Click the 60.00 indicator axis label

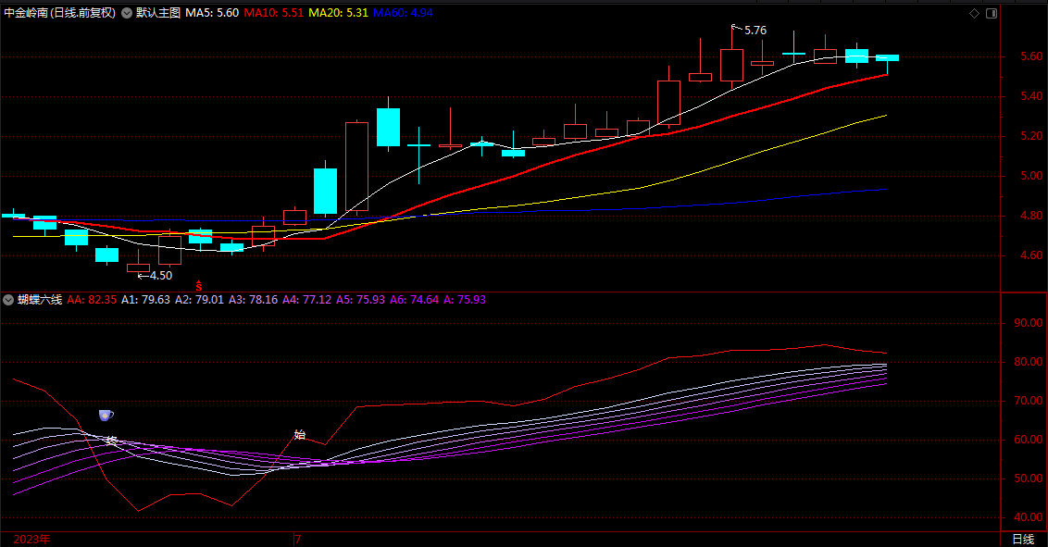tap(1028, 440)
